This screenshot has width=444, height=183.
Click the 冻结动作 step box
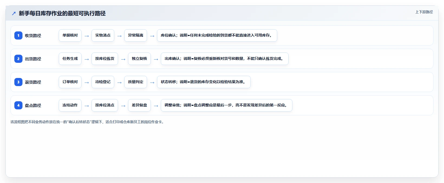(x=70, y=105)
